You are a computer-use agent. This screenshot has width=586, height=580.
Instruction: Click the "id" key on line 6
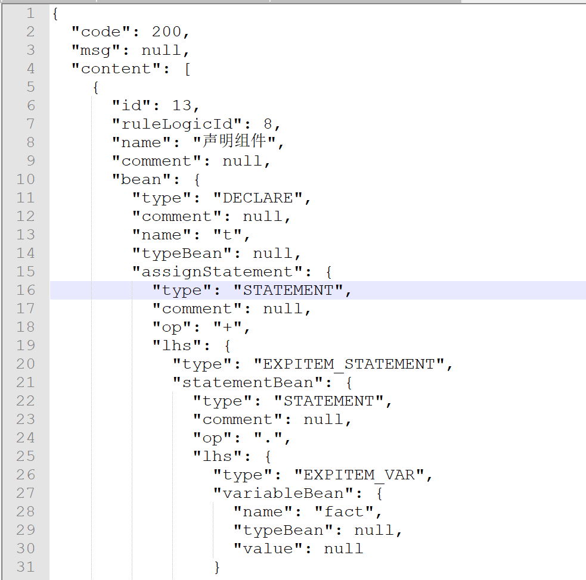point(131,105)
